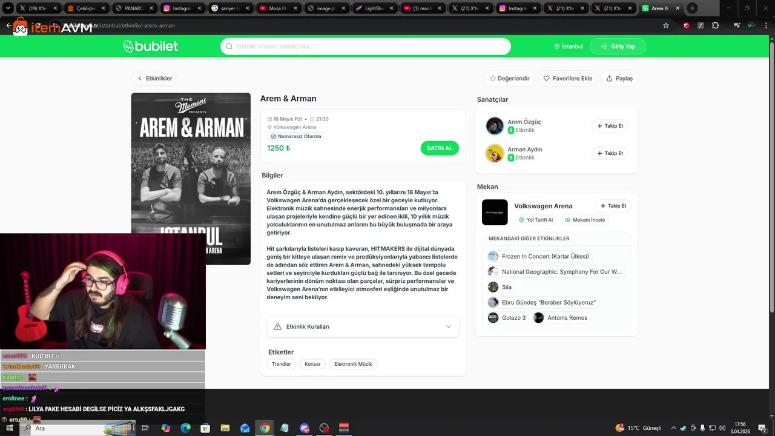
Task: Open Chrome from the taskbar
Action: pyautogui.click(x=265, y=428)
